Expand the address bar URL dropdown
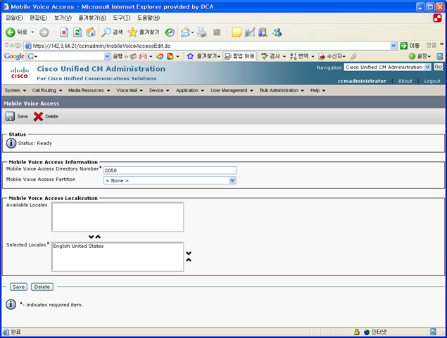 [394, 46]
